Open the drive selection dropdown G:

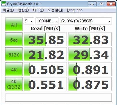click(86, 21)
